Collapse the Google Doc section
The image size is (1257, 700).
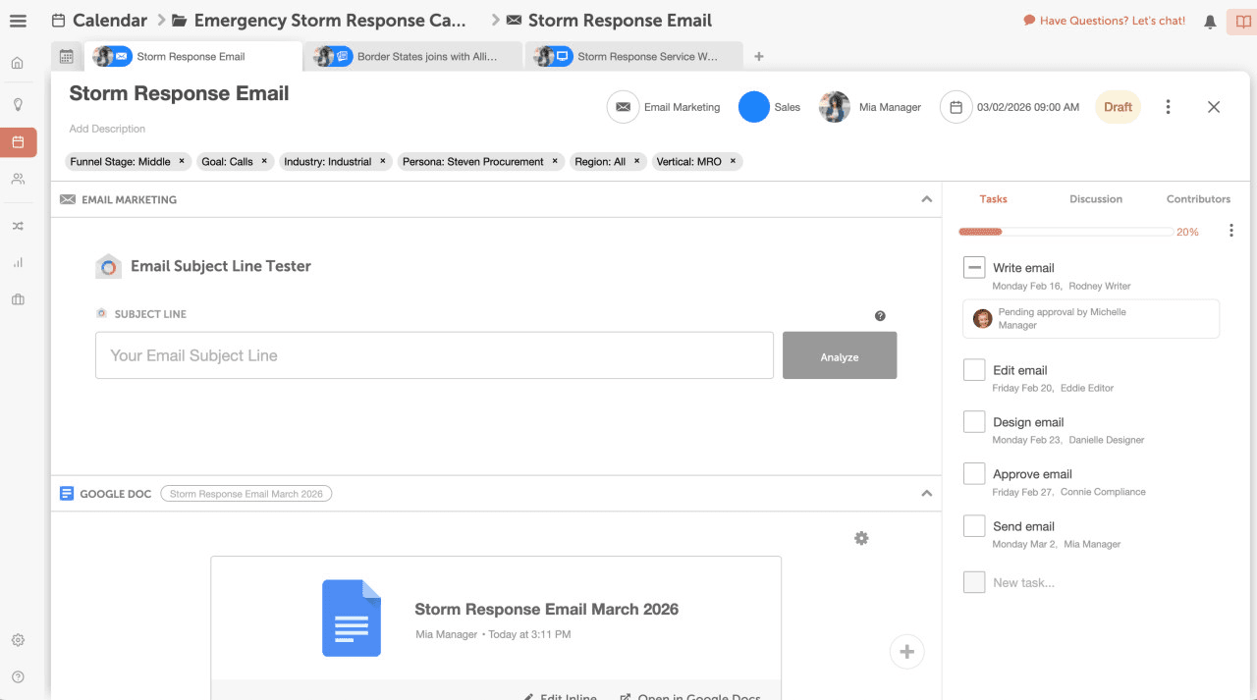[925, 493]
